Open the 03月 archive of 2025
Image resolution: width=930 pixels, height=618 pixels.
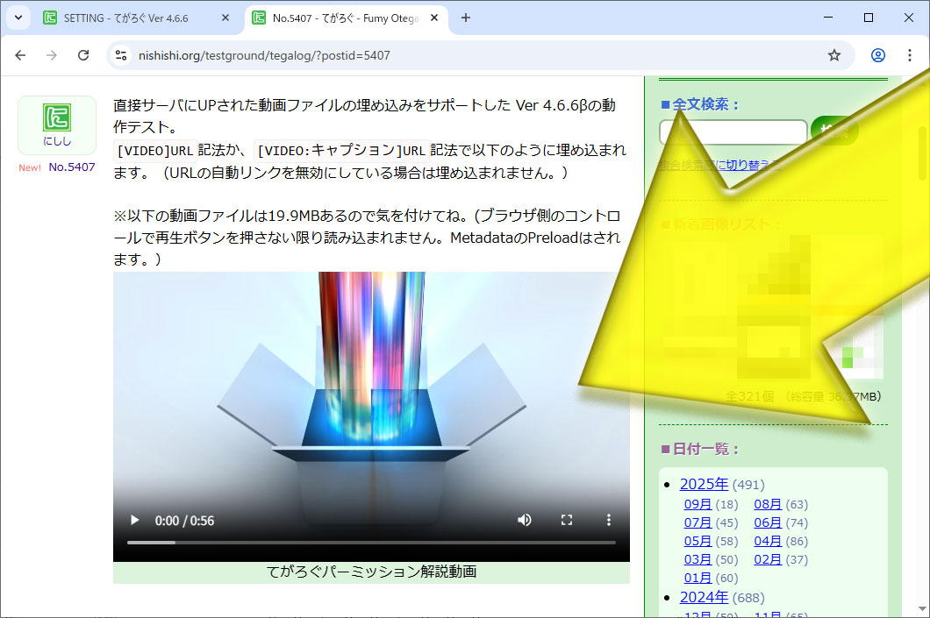tap(697, 559)
